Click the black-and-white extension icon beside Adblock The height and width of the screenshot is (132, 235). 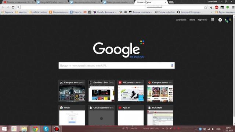coord(222,7)
